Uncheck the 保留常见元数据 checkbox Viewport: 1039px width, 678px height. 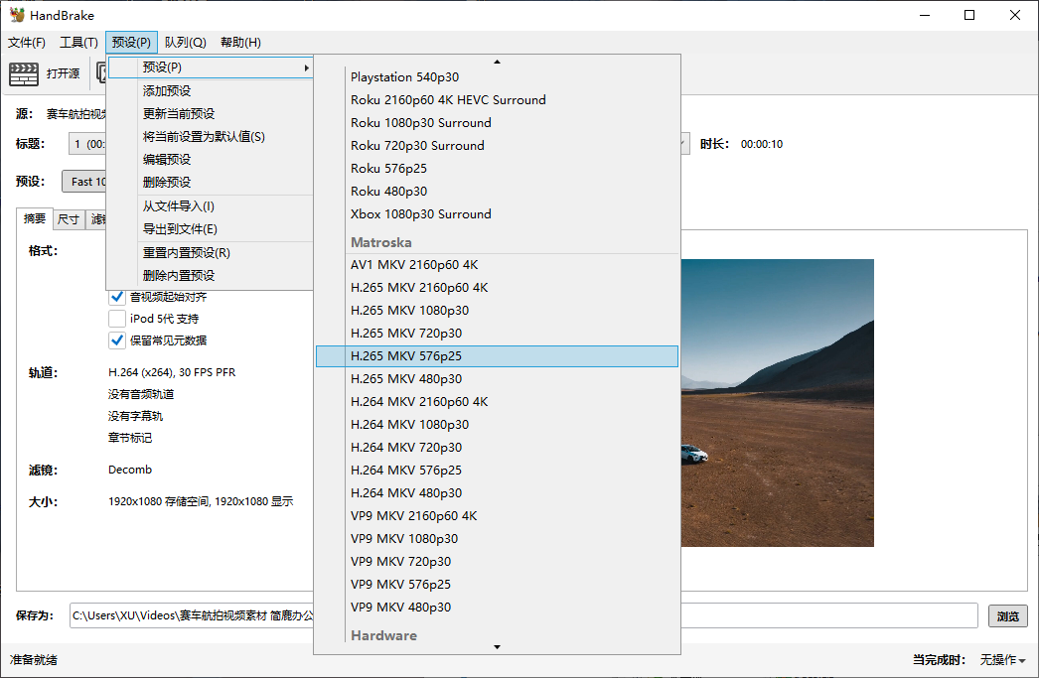tap(117, 340)
